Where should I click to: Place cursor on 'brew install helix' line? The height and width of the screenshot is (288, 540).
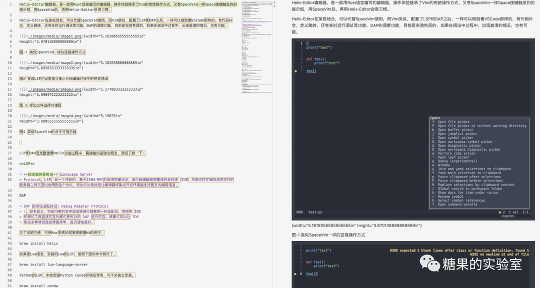click(x=38, y=243)
